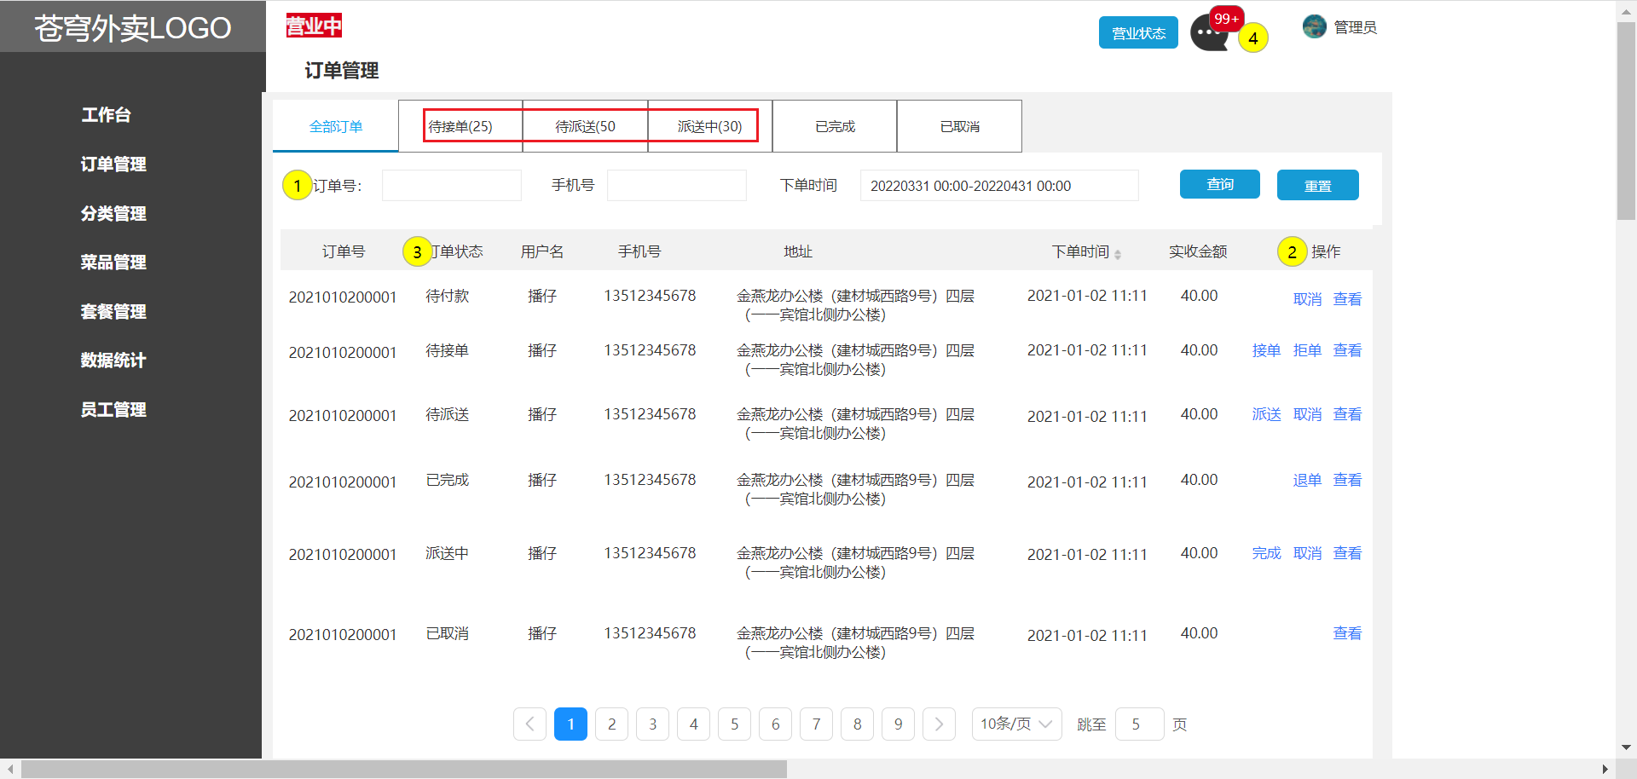Open the 10条/页 page size dropdown

1016,724
